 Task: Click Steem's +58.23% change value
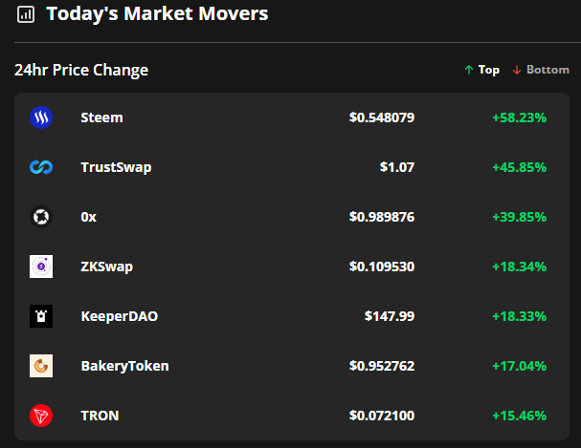coord(520,117)
